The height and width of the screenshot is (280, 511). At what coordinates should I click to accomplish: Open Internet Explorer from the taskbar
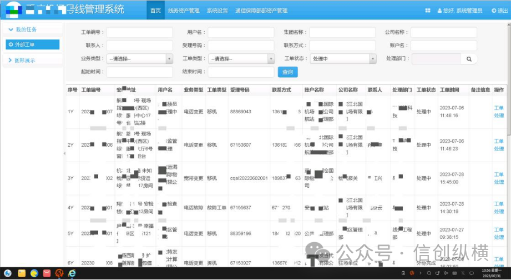72,273
